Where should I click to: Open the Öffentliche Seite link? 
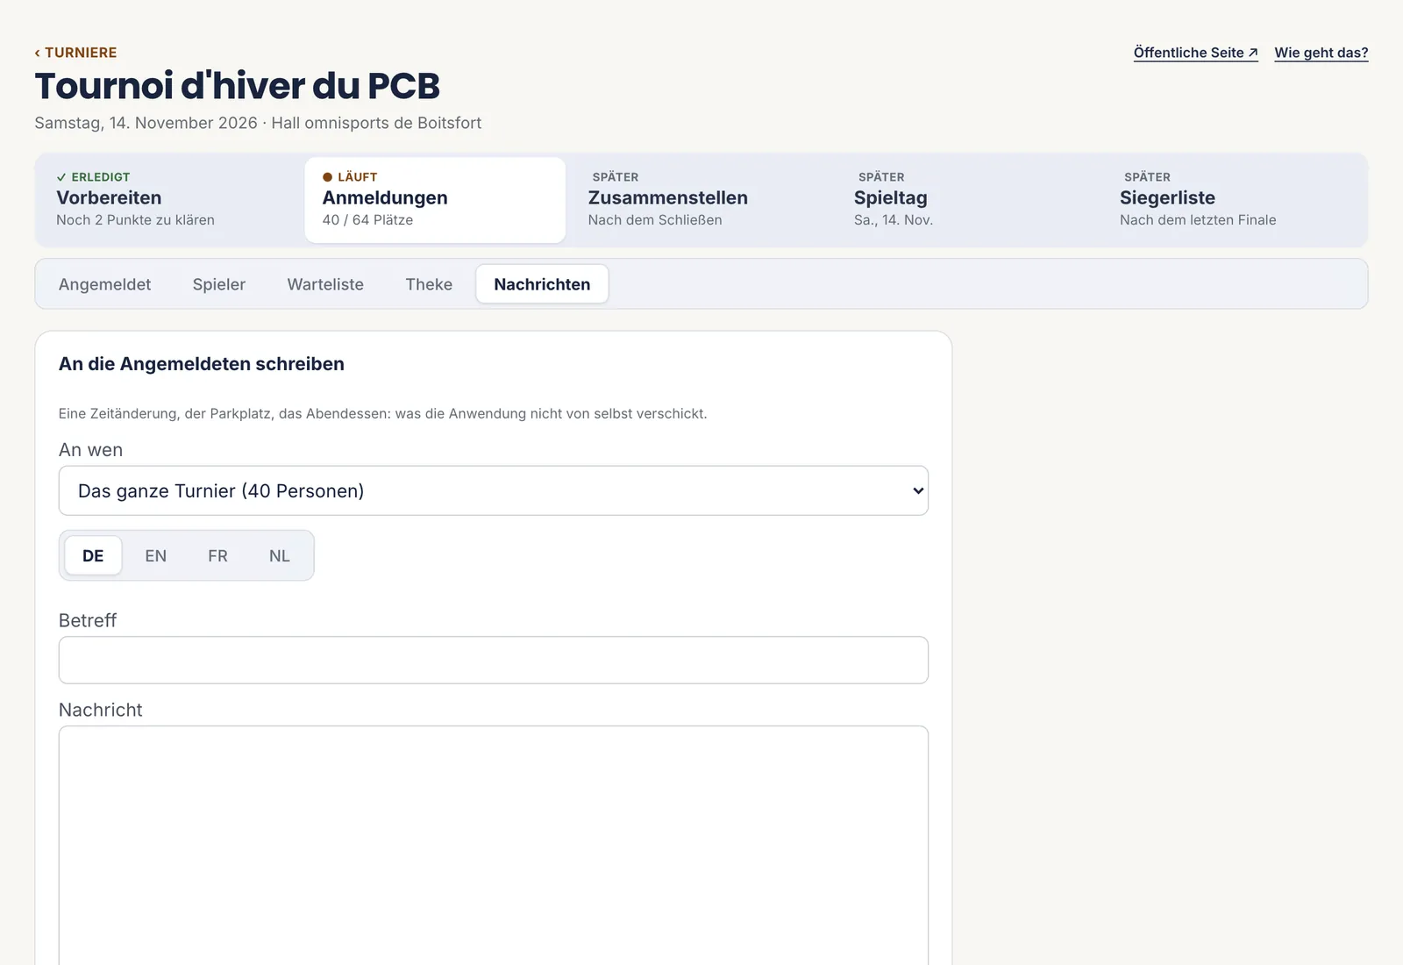1195,53
